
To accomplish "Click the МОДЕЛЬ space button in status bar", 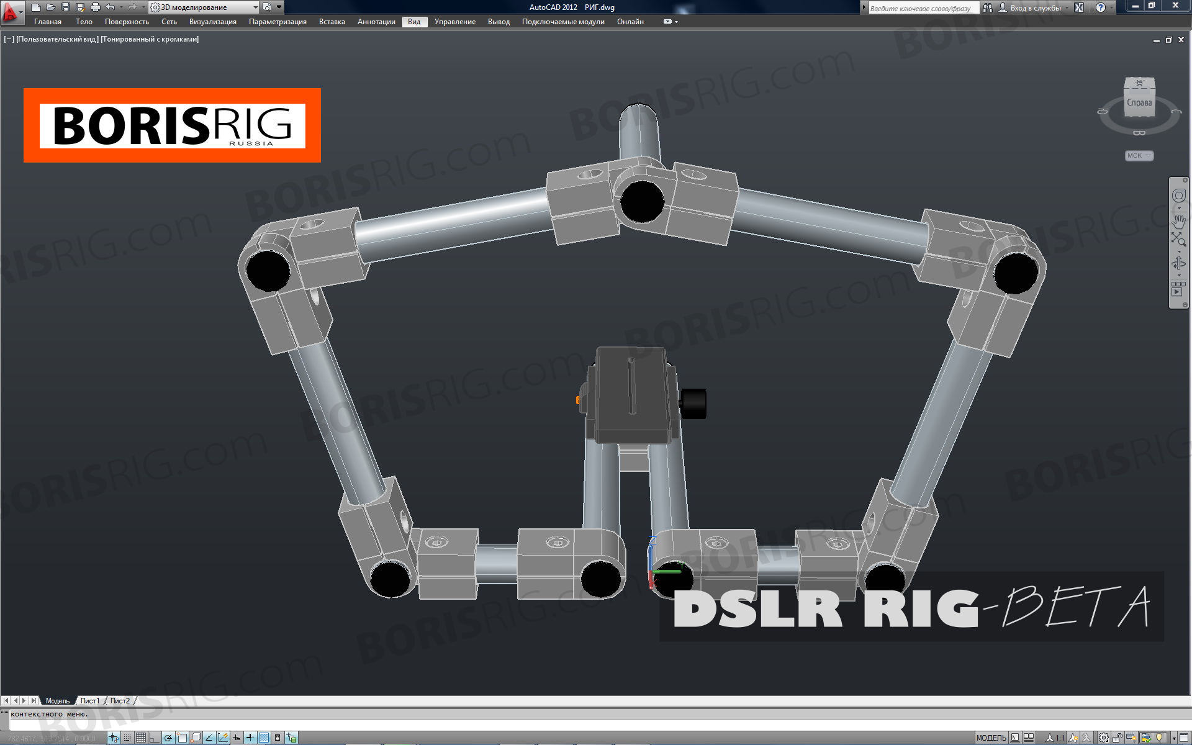I will coord(991,738).
